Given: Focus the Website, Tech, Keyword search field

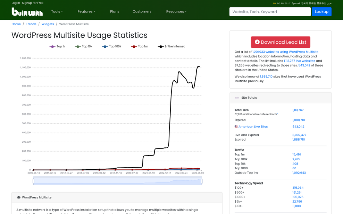Looking at the screenshot, I should [x=270, y=12].
